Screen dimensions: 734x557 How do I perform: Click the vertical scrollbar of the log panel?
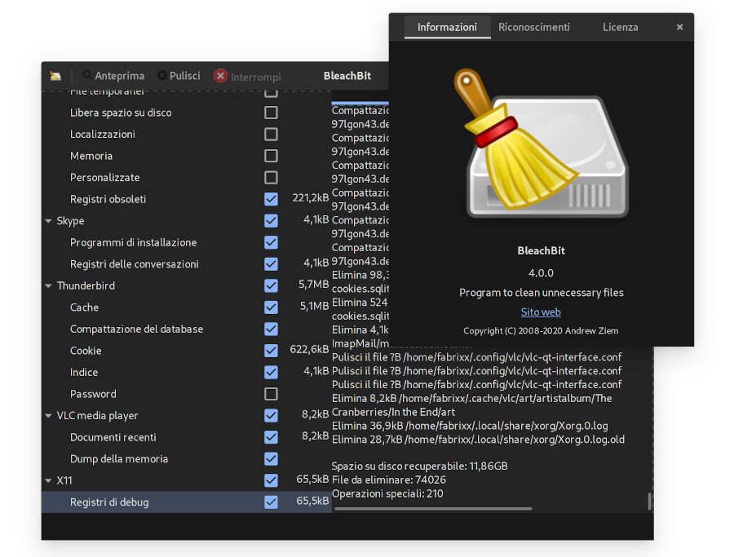pyautogui.click(x=650, y=501)
